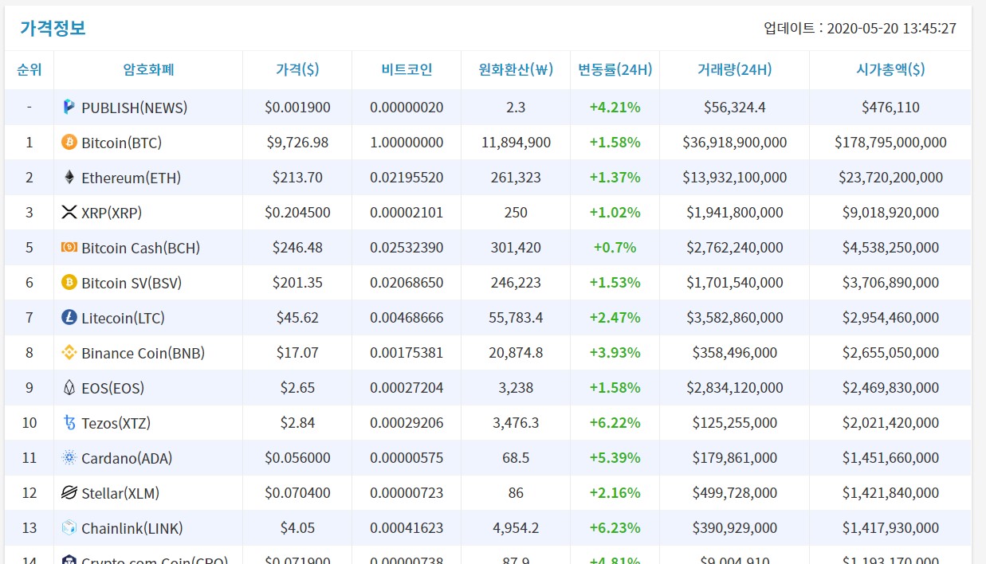Click the 가격정보 section title

pyautogui.click(x=53, y=28)
